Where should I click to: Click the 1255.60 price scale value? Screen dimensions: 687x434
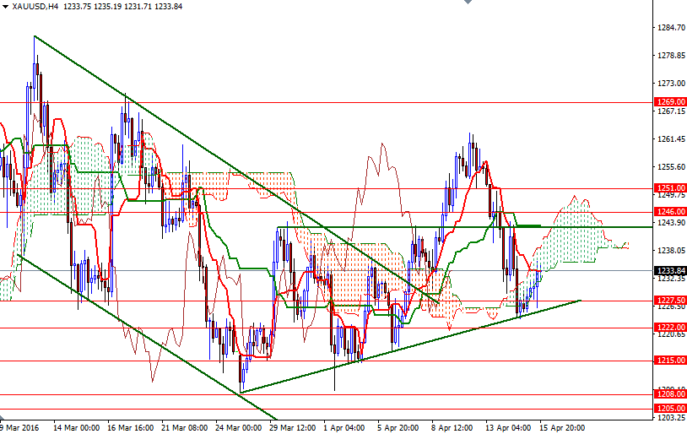coord(671,167)
